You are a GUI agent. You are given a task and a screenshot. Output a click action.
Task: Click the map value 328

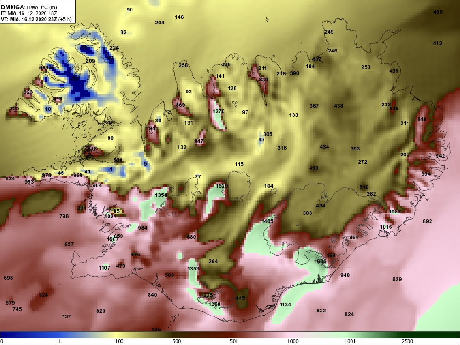[x=226, y=64]
